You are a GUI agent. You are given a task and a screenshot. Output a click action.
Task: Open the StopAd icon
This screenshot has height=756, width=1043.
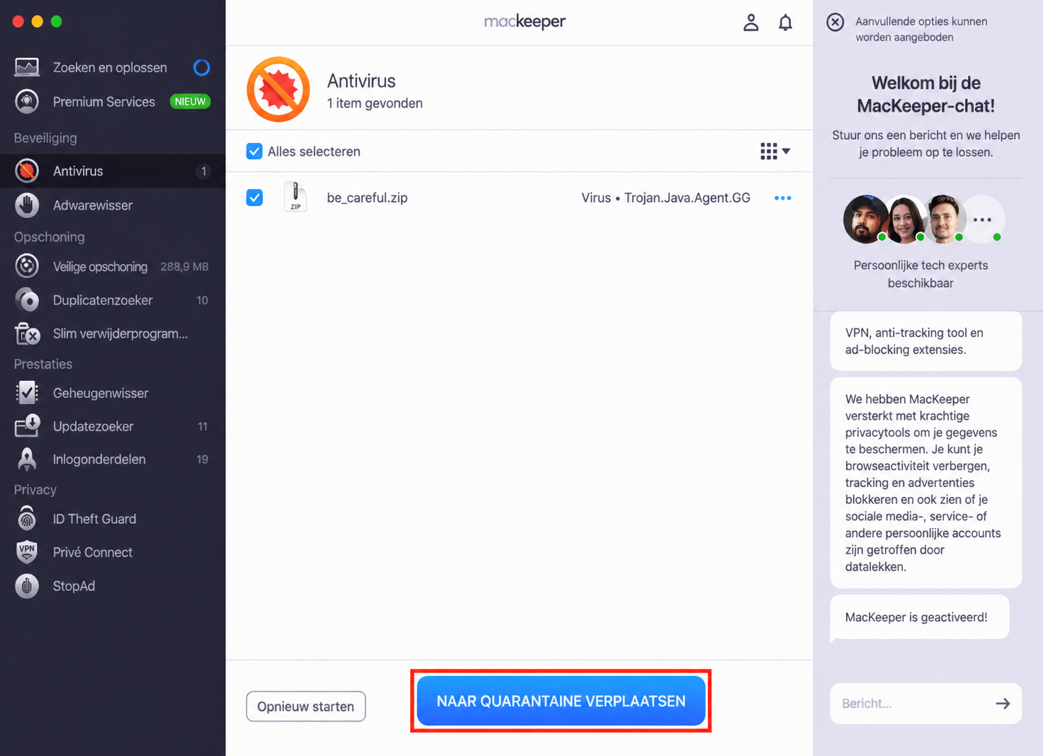coord(27,586)
